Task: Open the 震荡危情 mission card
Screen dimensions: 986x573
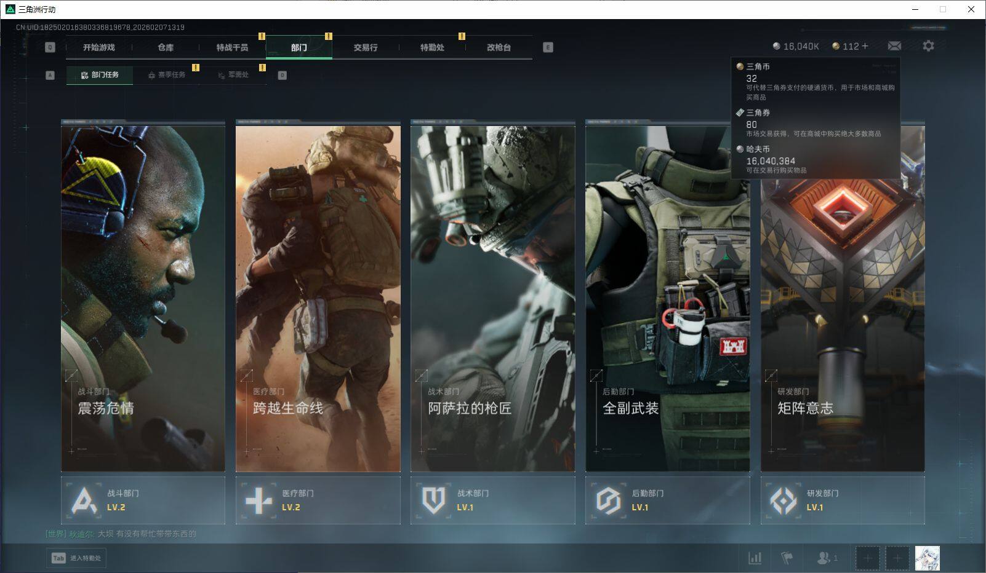Action: coord(143,296)
